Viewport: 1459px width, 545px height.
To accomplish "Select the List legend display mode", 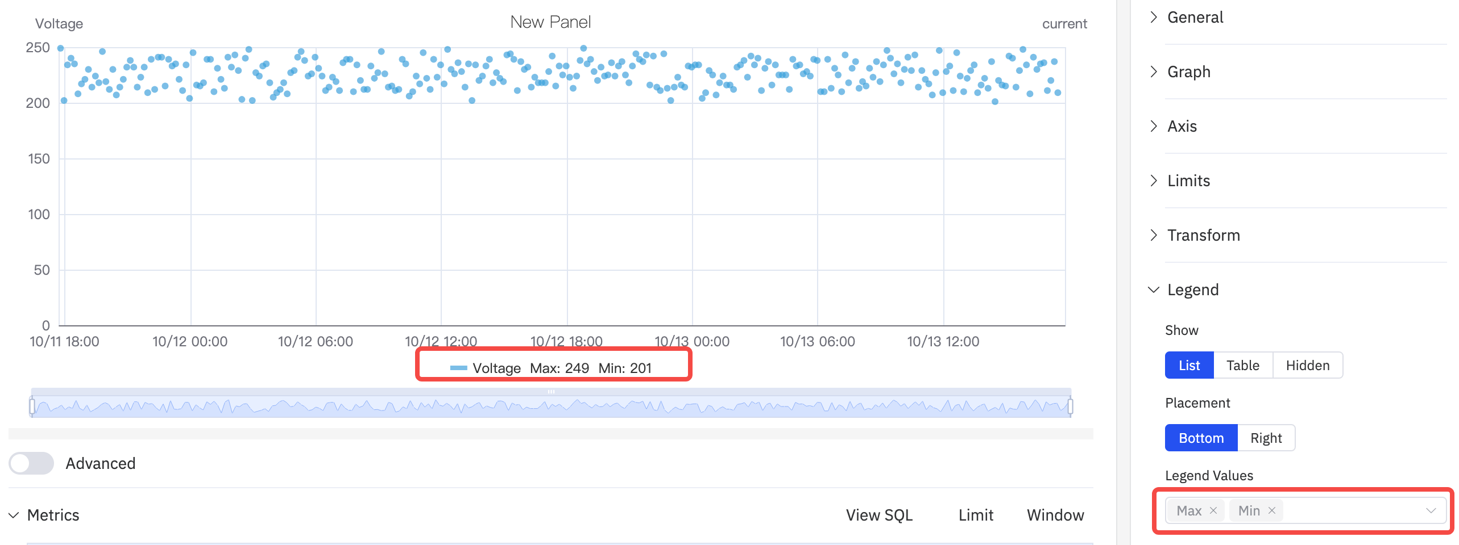I will pos(1189,365).
